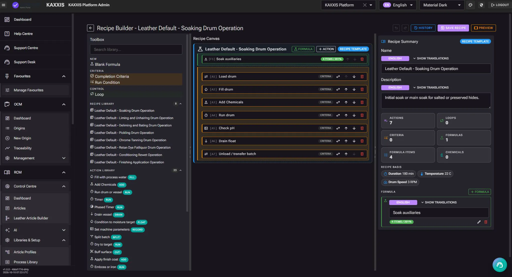Collapse the Action Library section
Screen dimensions: 512x277
click(180, 170)
